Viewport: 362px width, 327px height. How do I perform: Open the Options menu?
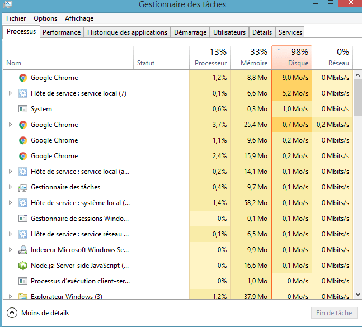(x=45, y=18)
